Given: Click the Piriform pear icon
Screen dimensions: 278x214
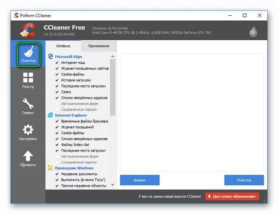Looking at the screenshot, I should point(253,31).
